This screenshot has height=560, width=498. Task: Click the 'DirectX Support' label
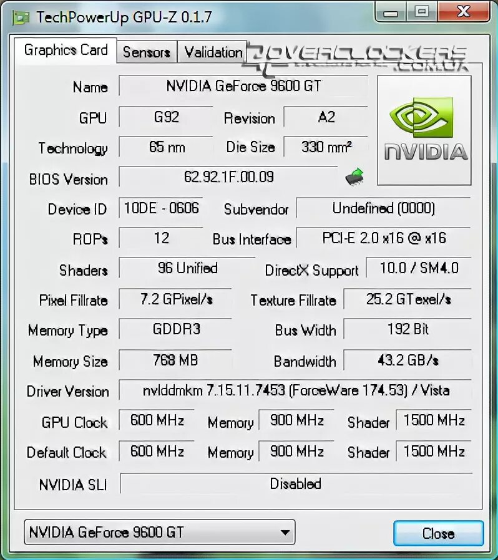311,271
